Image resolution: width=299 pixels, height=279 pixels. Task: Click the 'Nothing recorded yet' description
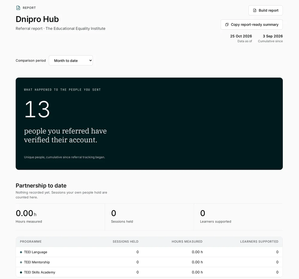pyautogui.click(x=61, y=195)
